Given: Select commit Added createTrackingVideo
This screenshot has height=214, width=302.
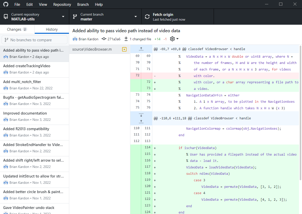Looking at the screenshot, I should [x=34, y=69].
